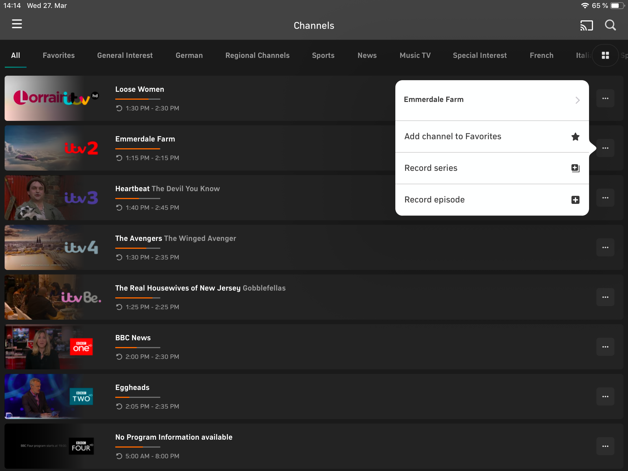The height and width of the screenshot is (471, 628).
Task: Open more options for Emmerdale Farm row
Action: [x=605, y=148]
